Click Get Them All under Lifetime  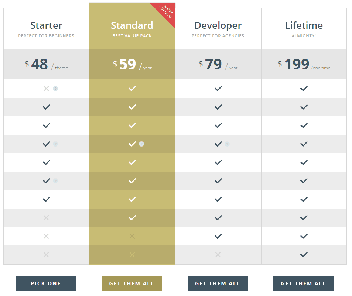[303, 283]
